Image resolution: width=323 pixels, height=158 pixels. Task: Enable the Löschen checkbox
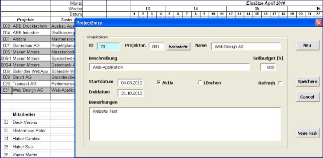pyautogui.click(x=200, y=82)
